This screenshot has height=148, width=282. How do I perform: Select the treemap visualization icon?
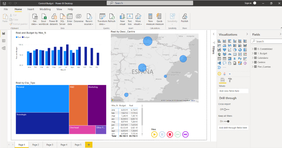tap(245, 50)
